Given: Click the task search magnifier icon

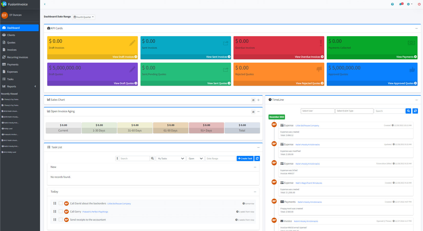Looking at the screenshot, I should coord(152,159).
